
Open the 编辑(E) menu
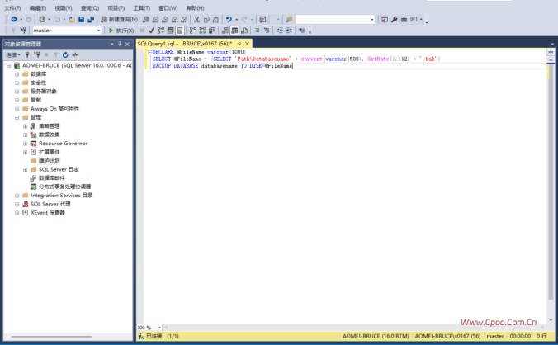point(38,7)
